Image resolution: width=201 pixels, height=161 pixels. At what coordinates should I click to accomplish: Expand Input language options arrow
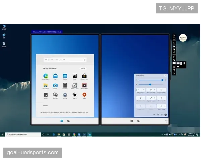[154, 98]
